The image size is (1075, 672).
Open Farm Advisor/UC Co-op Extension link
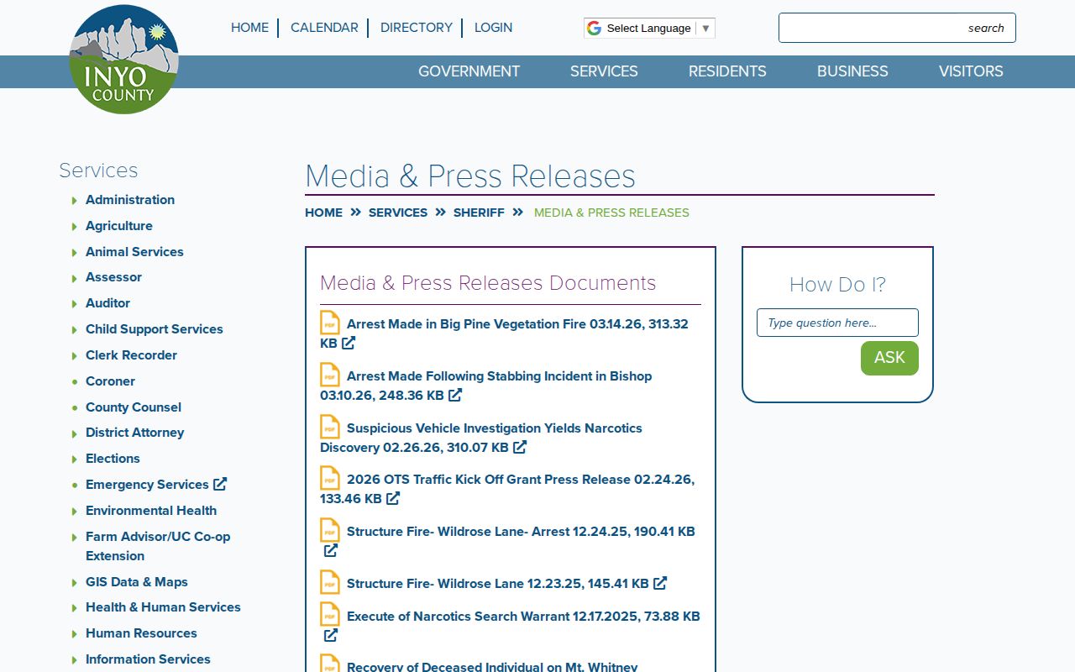158,546
